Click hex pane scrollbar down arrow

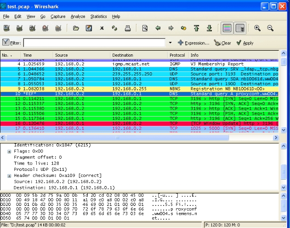pos(284,218)
